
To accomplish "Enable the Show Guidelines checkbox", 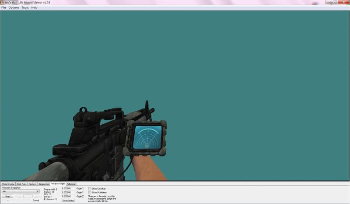I will (90, 193).
